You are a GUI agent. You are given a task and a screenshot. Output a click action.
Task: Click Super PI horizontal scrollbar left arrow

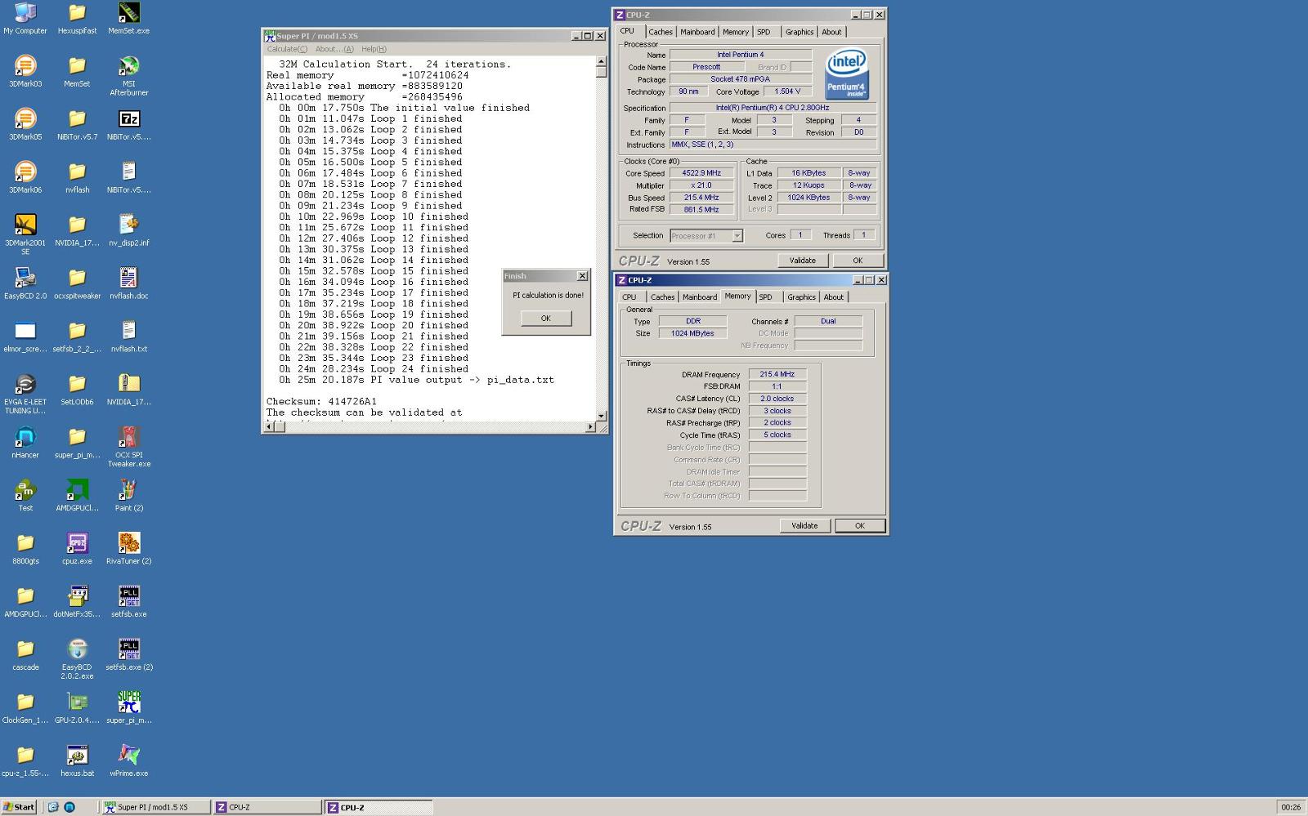(x=268, y=427)
